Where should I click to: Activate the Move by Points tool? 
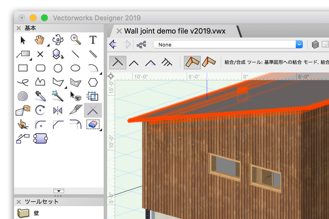(22, 139)
